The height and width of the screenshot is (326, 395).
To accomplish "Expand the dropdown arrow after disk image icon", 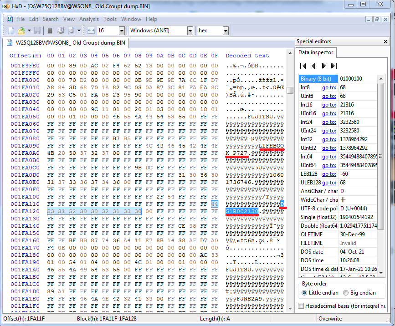I will [79, 31].
